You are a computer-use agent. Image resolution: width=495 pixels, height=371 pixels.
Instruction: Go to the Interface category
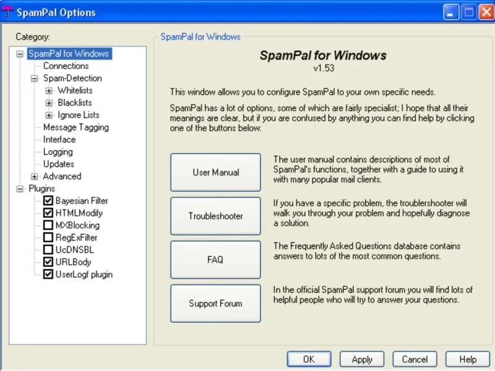point(59,140)
